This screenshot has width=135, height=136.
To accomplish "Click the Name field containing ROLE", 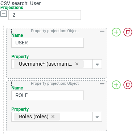I will point(48,95).
